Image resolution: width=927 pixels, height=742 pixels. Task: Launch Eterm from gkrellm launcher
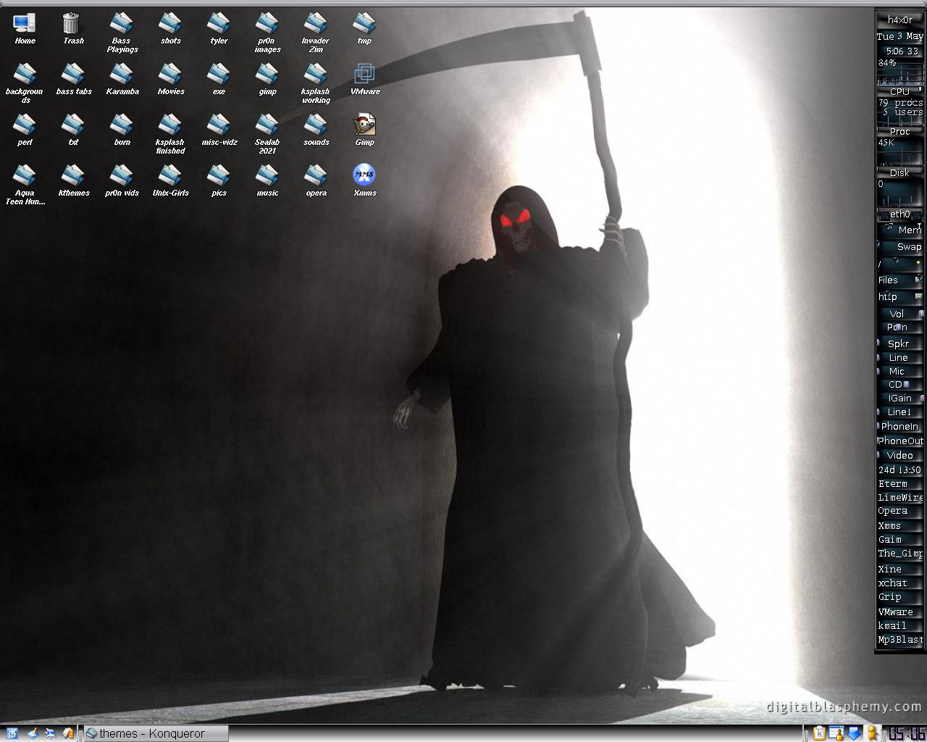point(900,484)
